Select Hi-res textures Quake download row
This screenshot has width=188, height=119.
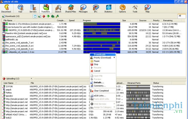pos(92,27)
